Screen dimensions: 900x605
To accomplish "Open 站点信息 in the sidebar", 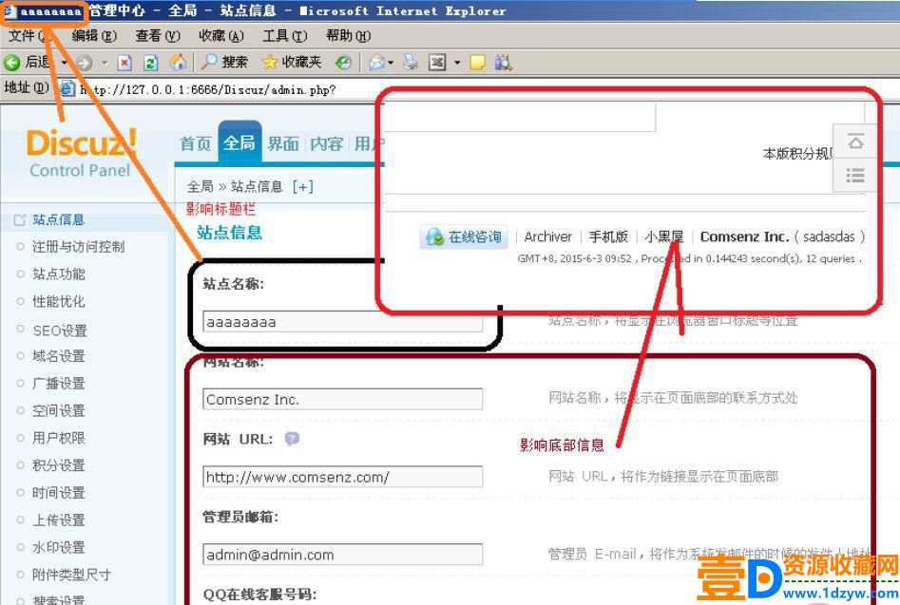I will tap(58, 219).
